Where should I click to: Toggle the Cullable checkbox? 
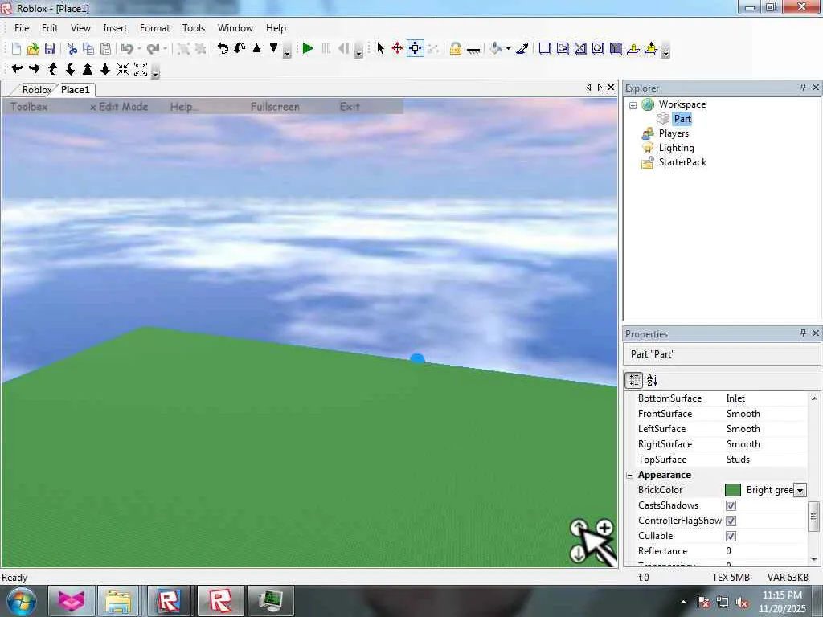(x=731, y=536)
